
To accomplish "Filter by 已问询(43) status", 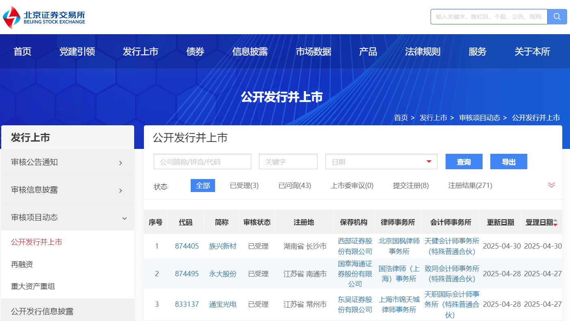I will pos(294,186).
